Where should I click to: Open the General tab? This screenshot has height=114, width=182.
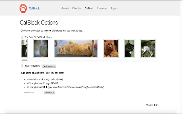point(65,9)
